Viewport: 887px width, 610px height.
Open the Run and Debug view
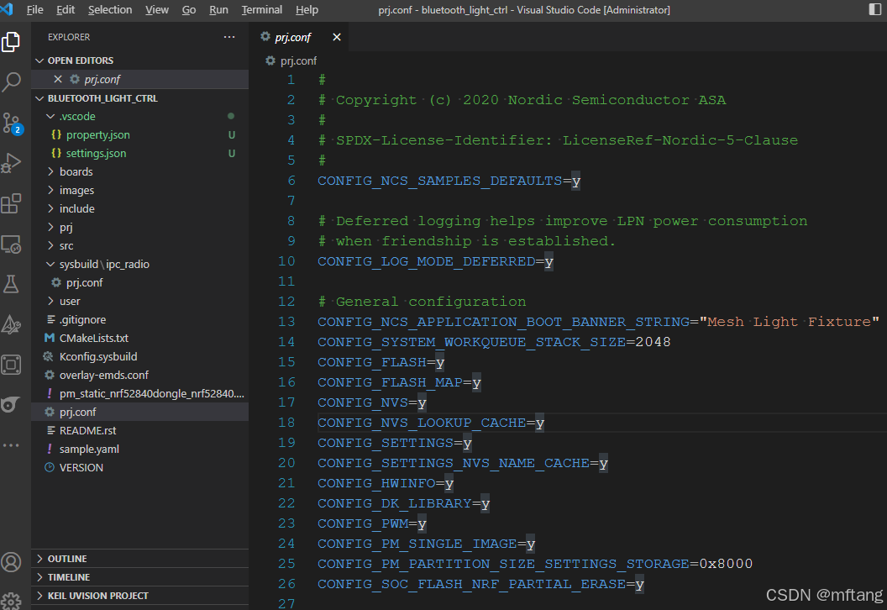[11, 163]
